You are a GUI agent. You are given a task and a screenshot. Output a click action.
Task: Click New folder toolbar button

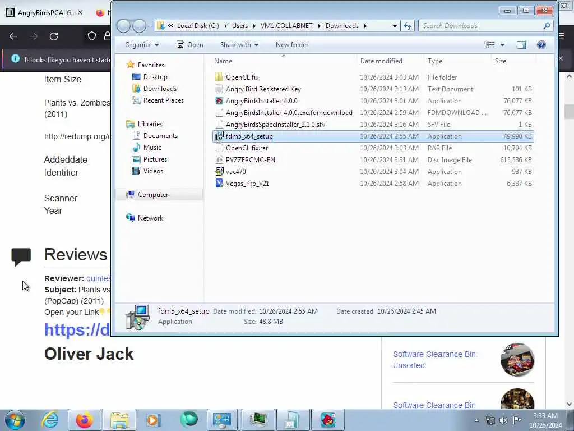[292, 45]
